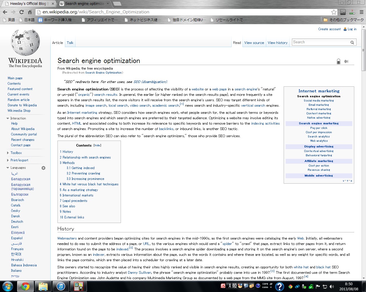This screenshot has width=366, height=292.
Task: Open the Recent changes sidebar link
Action: pos(23,140)
